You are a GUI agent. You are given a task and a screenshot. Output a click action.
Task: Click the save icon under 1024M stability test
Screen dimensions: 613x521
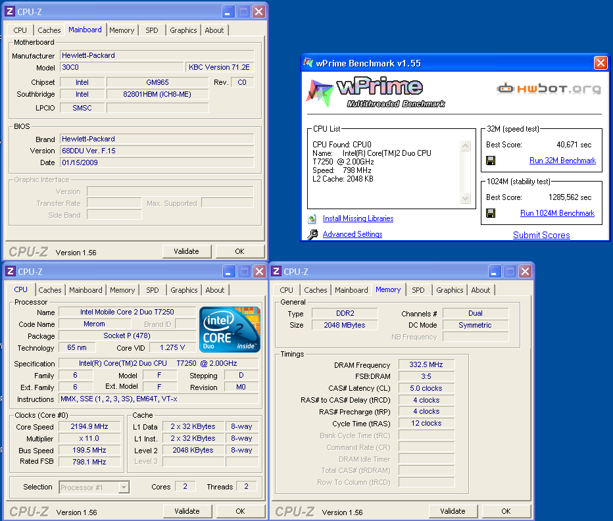tap(491, 213)
